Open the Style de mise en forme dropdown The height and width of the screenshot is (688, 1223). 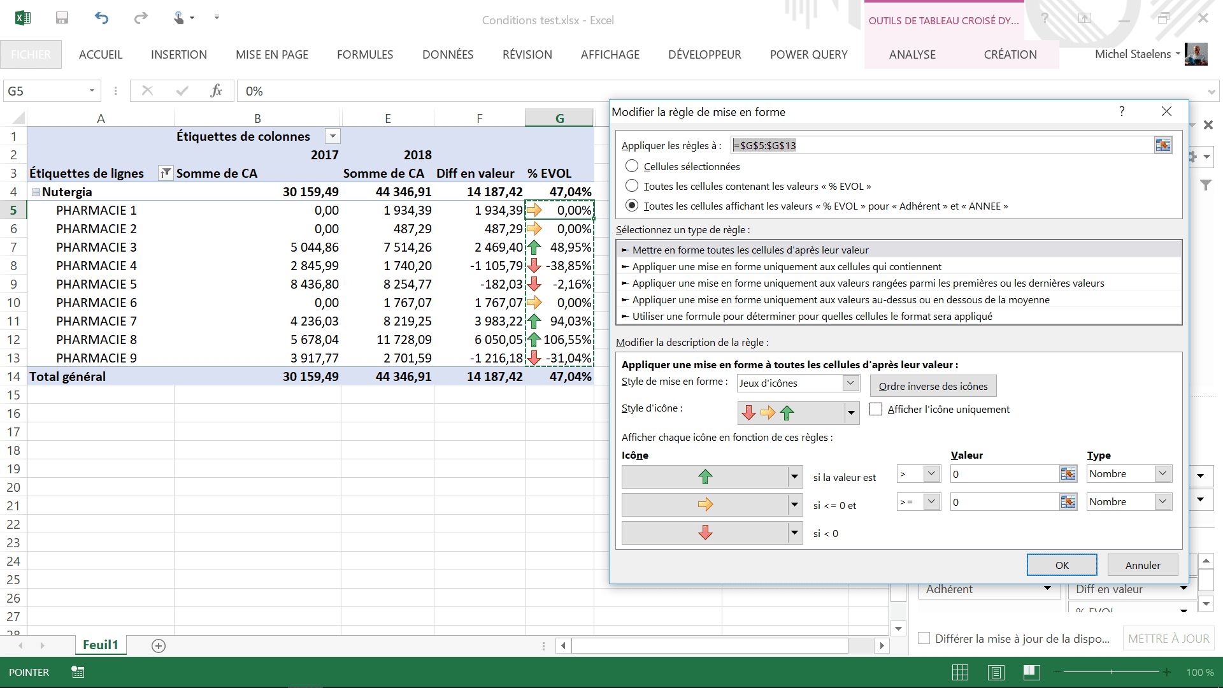coord(850,383)
